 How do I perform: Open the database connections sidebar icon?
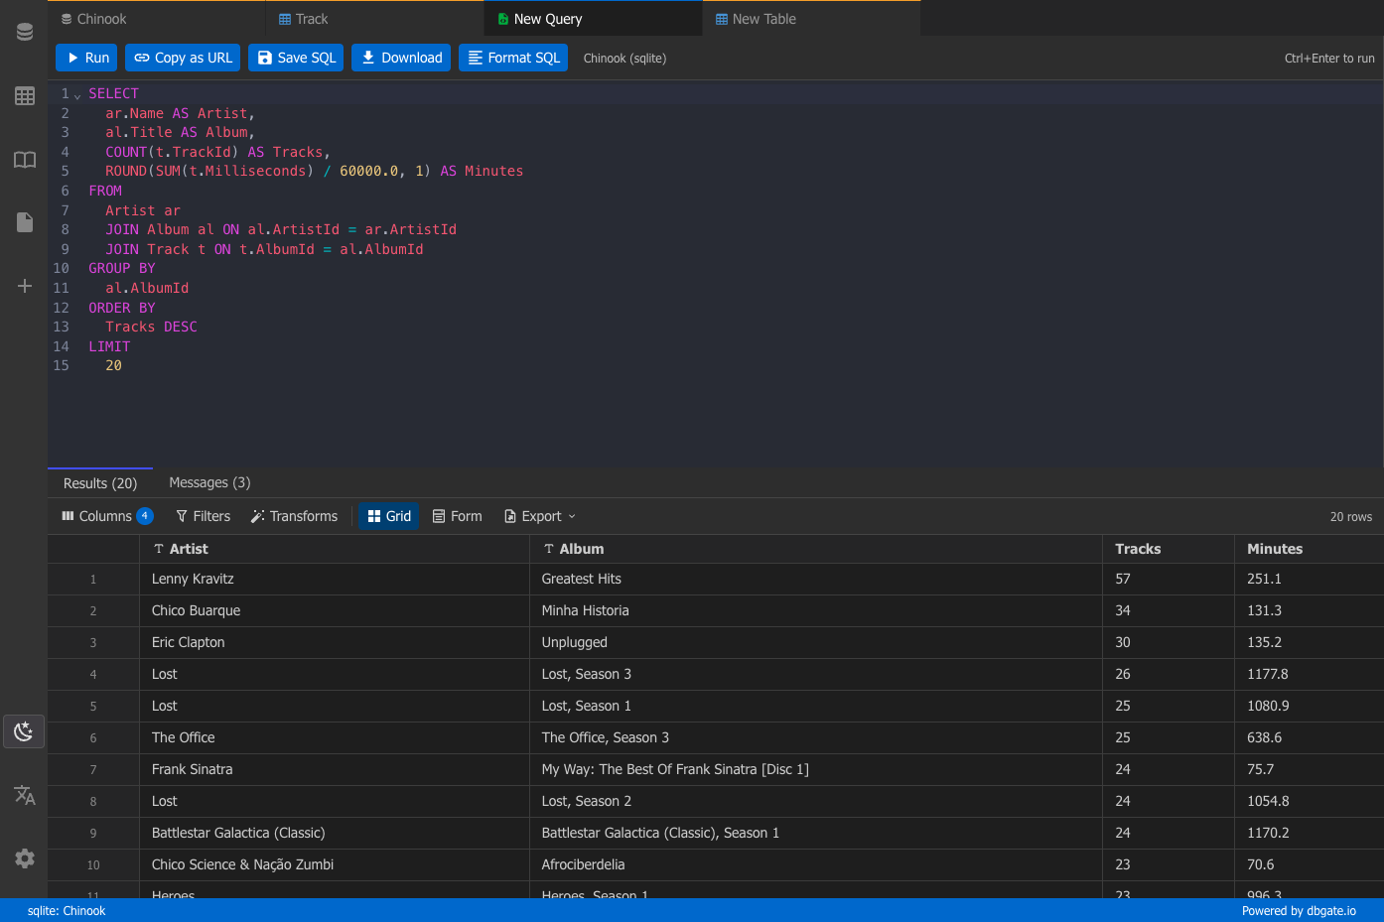(25, 32)
